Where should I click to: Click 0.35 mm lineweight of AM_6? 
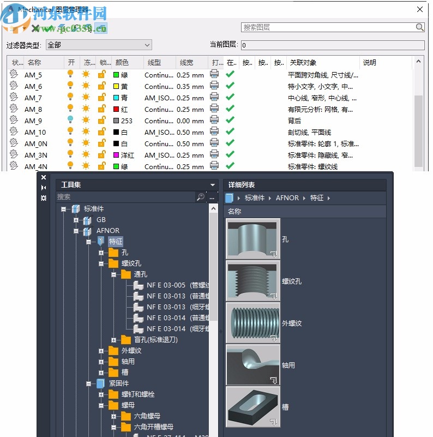click(190, 87)
